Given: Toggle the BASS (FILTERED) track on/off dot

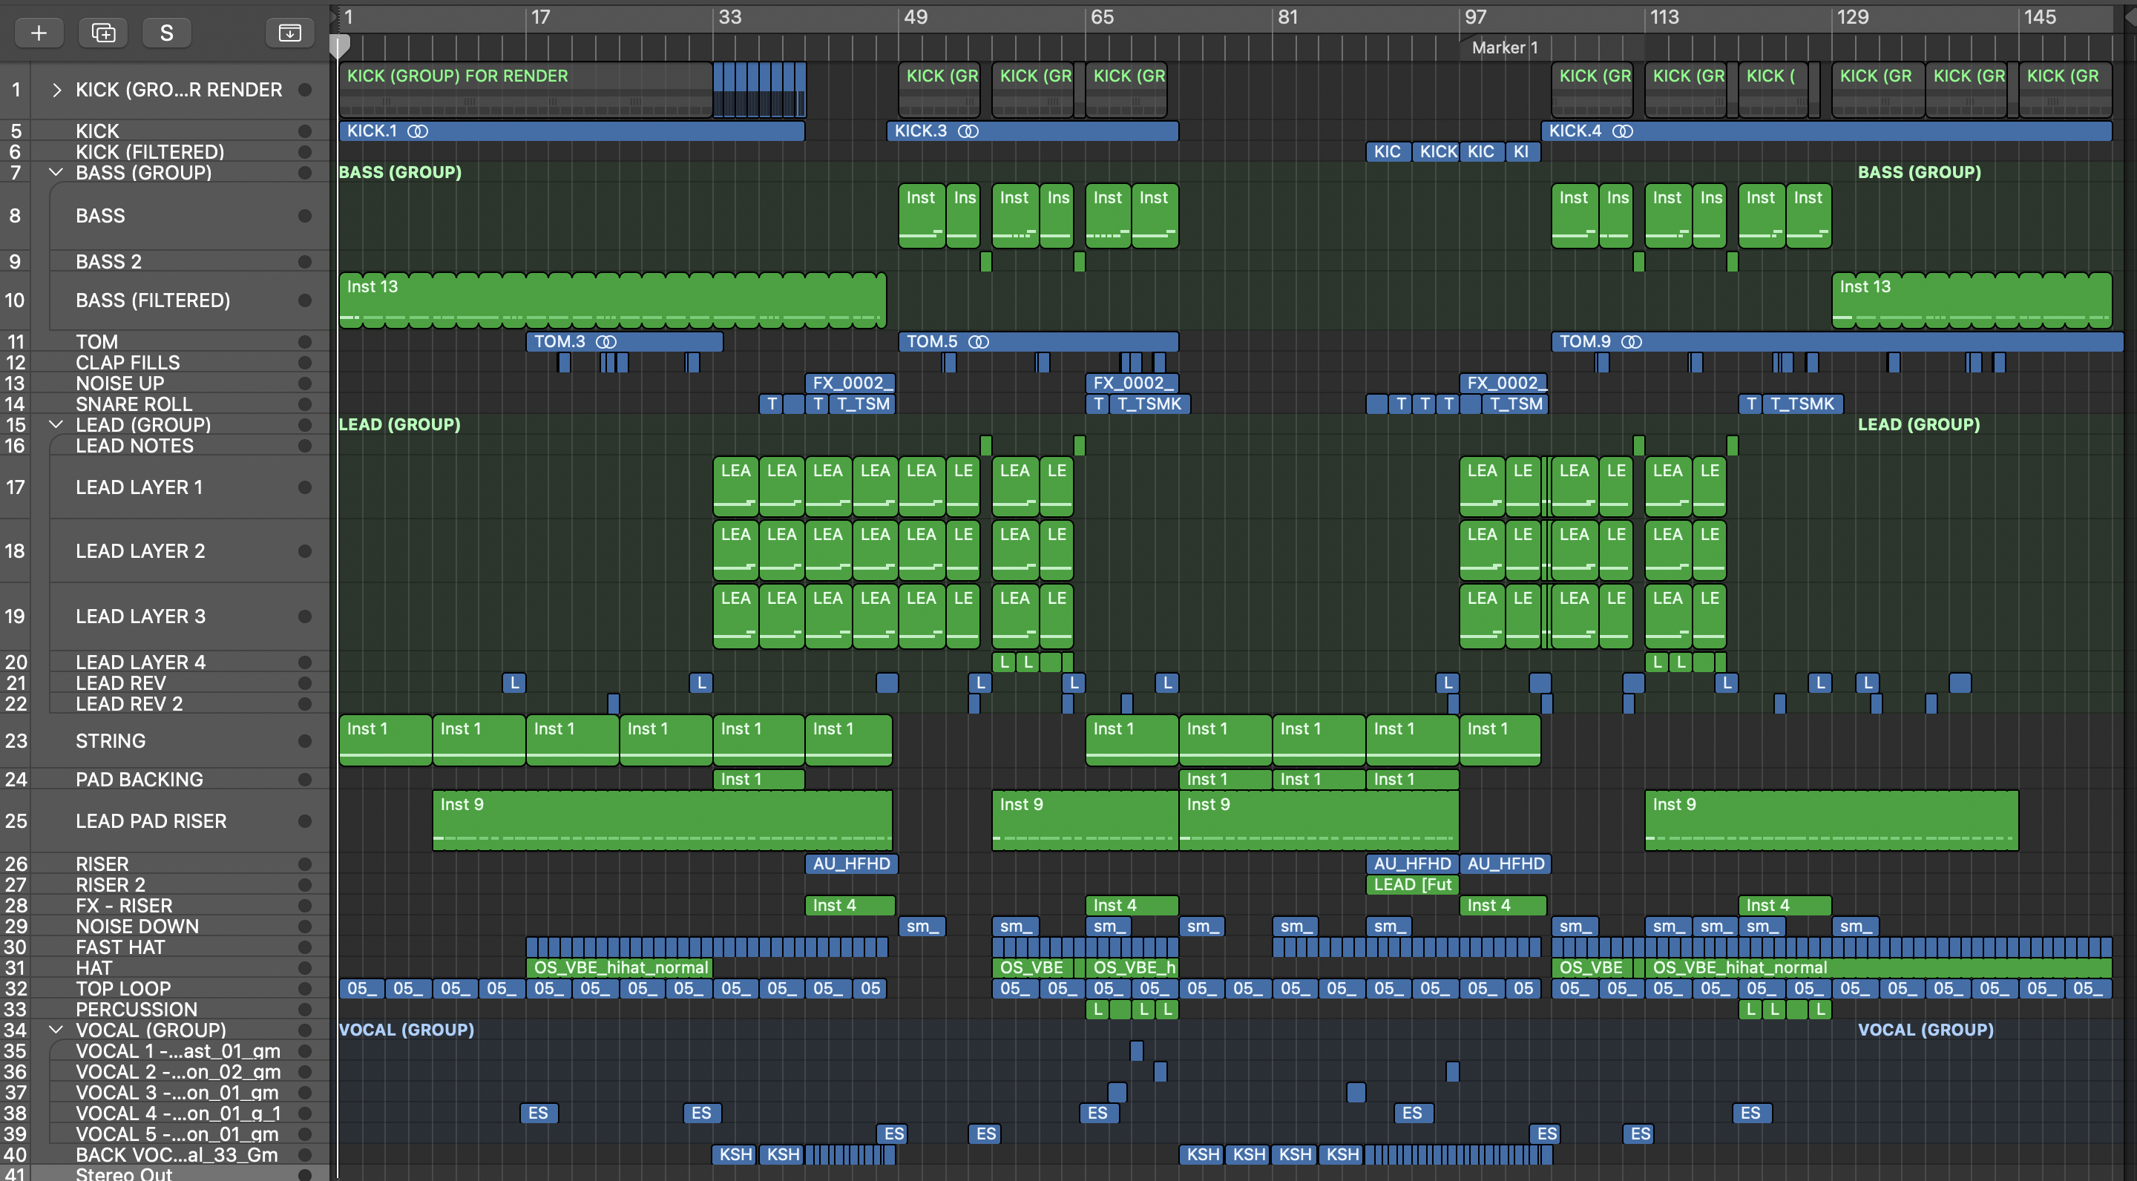Looking at the screenshot, I should (304, 300).
